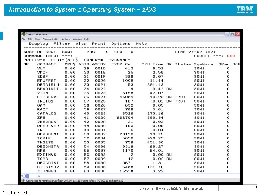261x195 pixels.
Task: Select the EPWFFST job name
Action: click(47, 81)
